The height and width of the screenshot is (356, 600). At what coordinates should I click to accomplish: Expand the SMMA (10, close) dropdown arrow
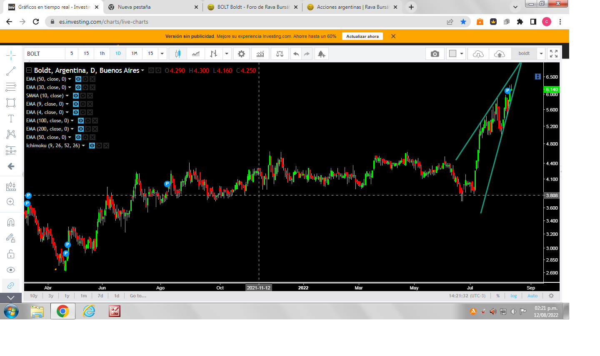[x=67, y=96]
